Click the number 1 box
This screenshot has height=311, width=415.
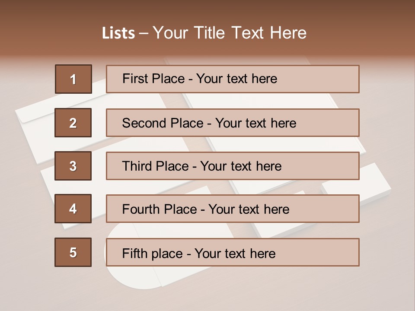[73, 79]
